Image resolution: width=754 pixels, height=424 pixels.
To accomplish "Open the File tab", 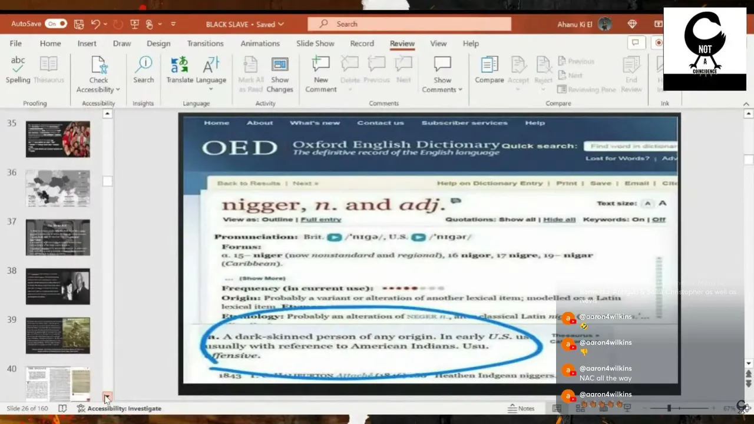I will (x=16, y=44).
